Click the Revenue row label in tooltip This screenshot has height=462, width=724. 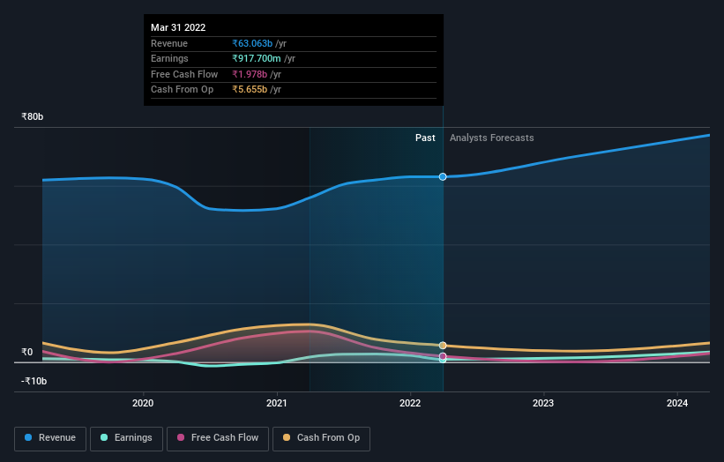pyautogui.click(x=169, y=43)
